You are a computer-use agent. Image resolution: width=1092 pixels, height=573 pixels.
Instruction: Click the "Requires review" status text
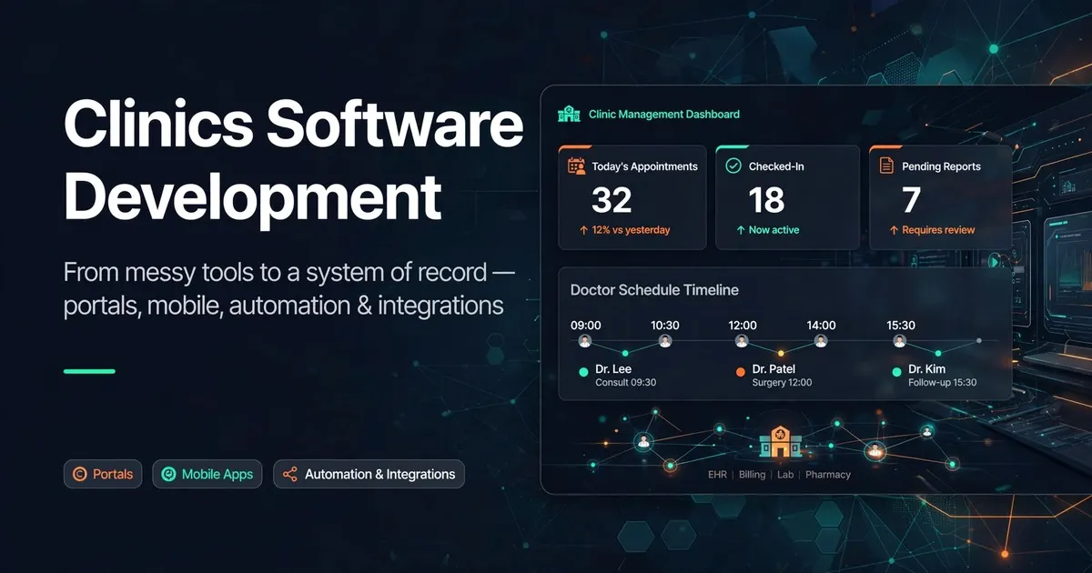[x=938, y=230]
